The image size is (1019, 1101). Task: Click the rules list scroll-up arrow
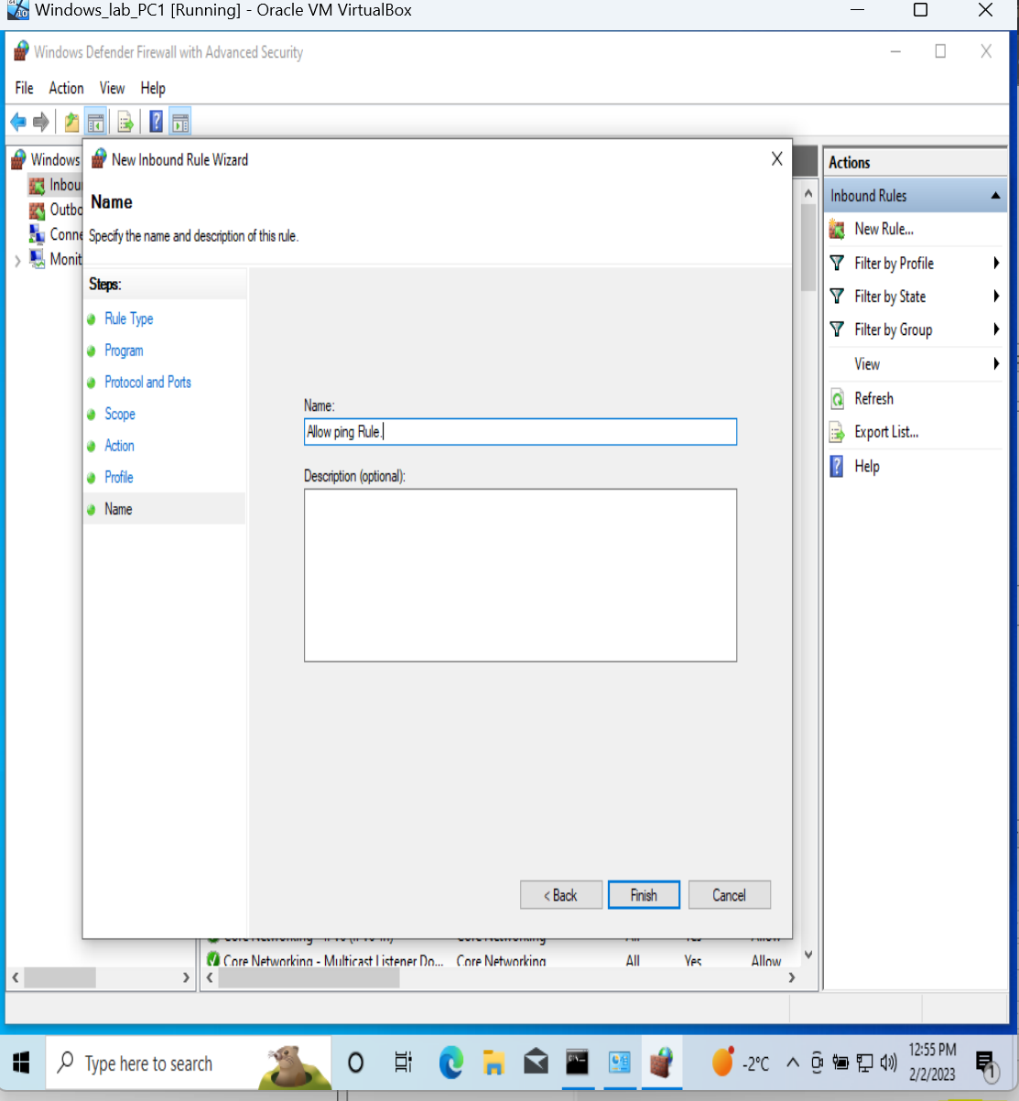click(808, 194)
